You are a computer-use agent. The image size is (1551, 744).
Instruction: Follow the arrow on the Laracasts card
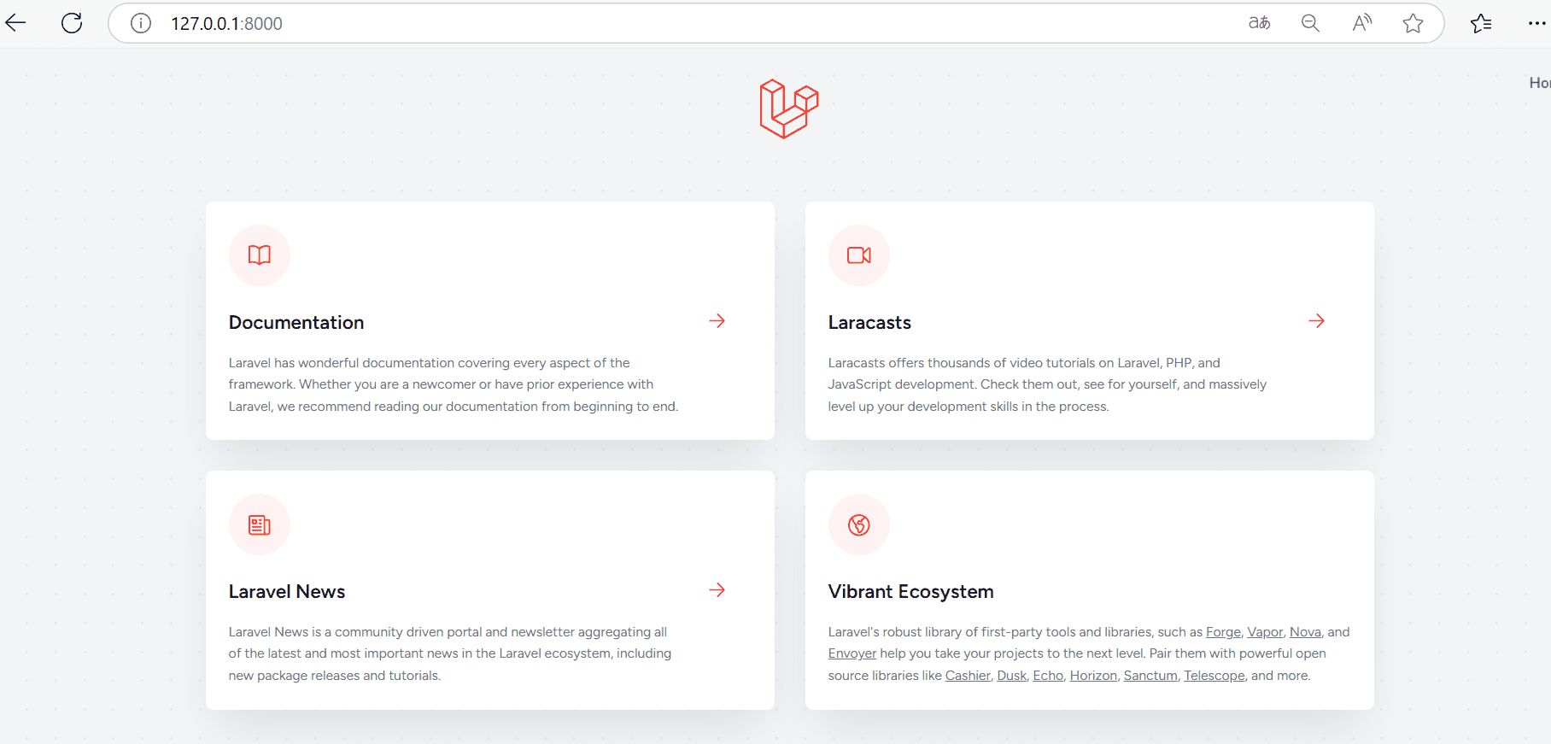tap(1317, 321)
